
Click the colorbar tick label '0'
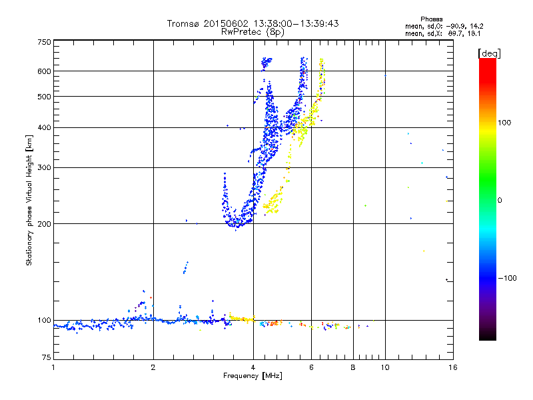click(x=500, y=201)
